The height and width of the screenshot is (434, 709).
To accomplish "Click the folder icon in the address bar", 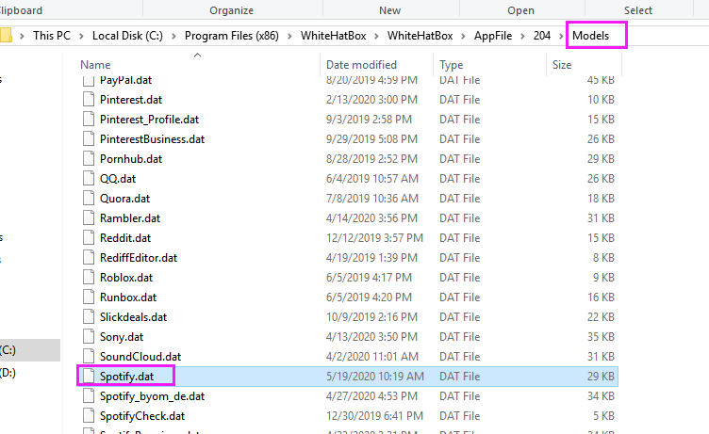I will point(6,36).
